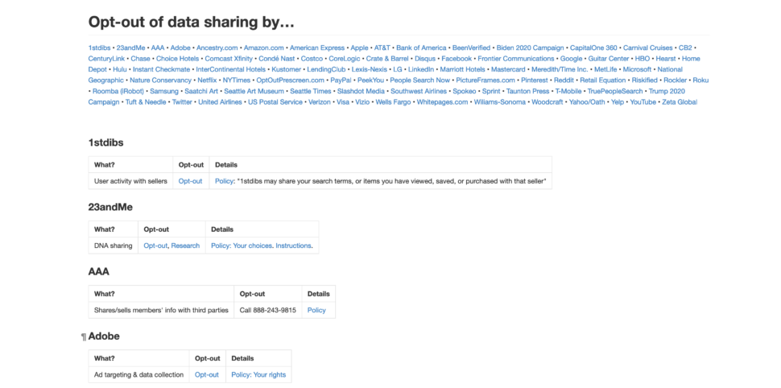Open the Policy link in 1stdibs table
The image size is (781, 388).
tap(224, 181)
